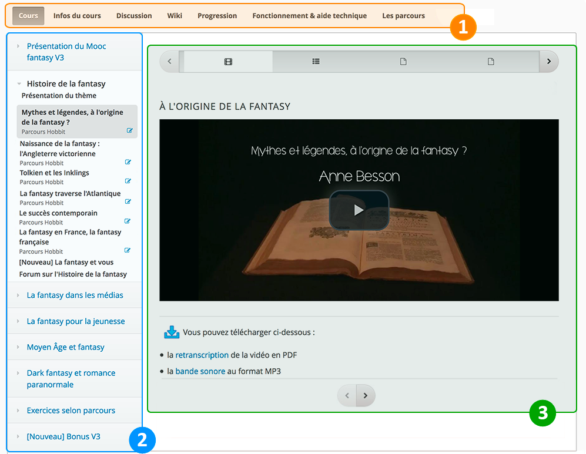Open the last document icon unit tab
This screenshot has width=586, height=454.
(x=491, y=62)
